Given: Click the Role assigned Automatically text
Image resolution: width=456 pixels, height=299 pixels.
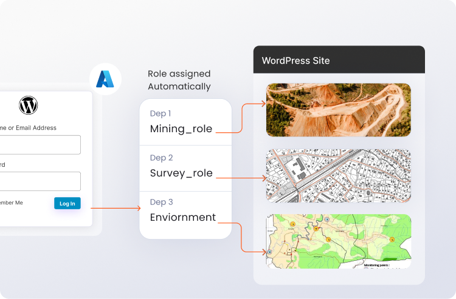Looking at the screenshot, I should tap(179, 80).
